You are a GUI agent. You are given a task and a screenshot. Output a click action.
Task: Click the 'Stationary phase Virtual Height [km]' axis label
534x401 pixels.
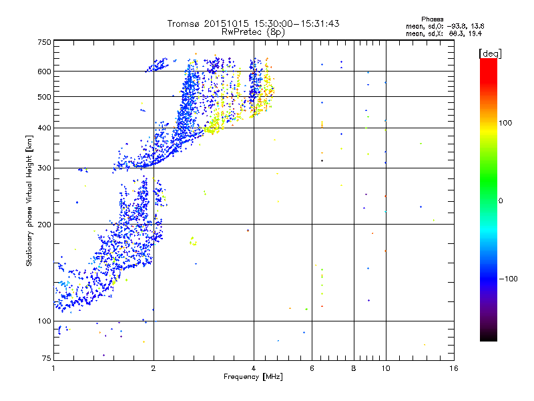point(29,200)
